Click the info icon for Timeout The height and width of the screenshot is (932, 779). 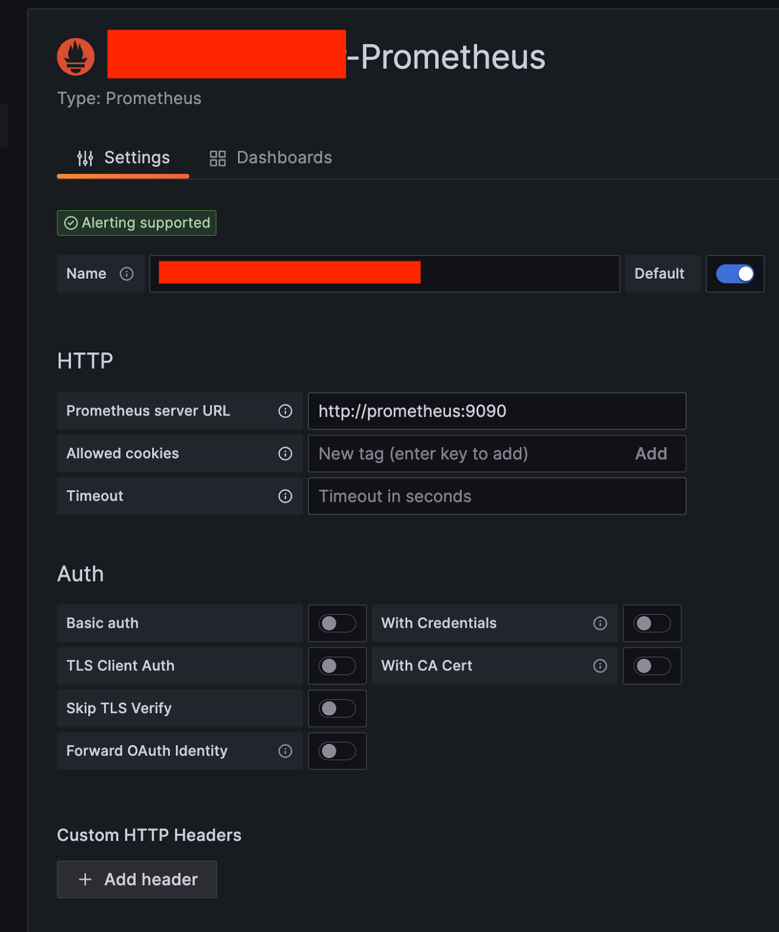tap(285, 496)
